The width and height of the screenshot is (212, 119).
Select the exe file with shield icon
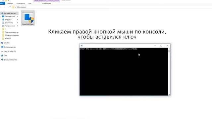[x=28, y=18]
